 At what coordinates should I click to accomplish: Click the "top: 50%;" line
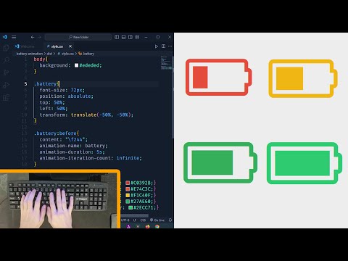click(52, 102)
